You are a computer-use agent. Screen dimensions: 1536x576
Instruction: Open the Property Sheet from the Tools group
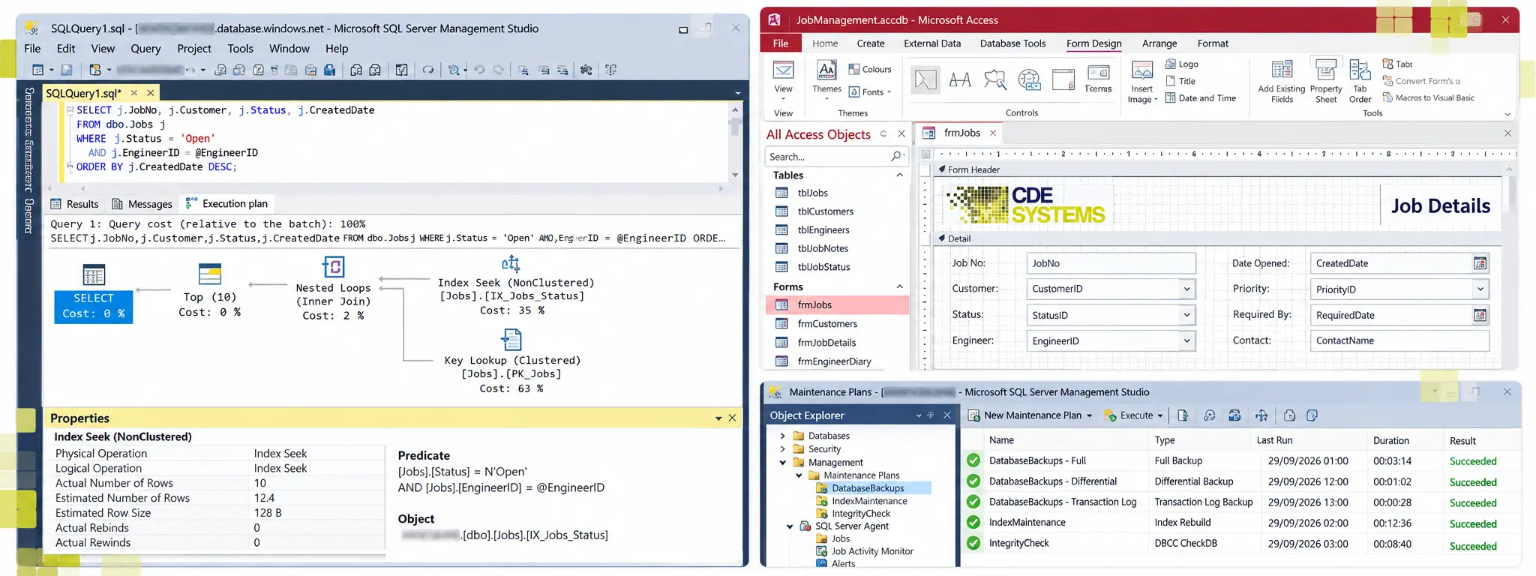[1326, 82]
